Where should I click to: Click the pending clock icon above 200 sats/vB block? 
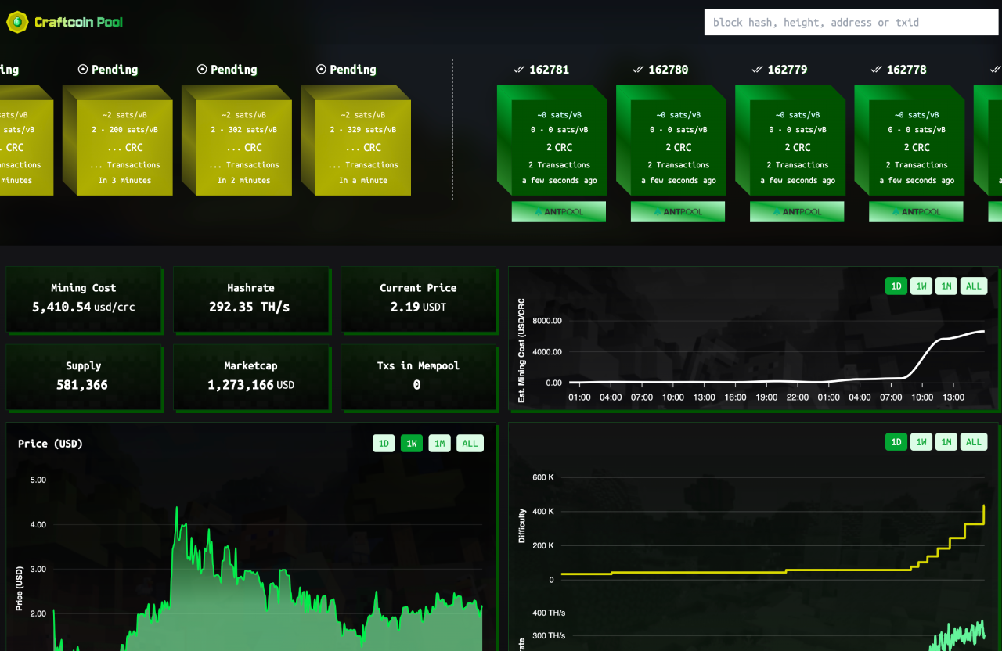coord(83,70)
